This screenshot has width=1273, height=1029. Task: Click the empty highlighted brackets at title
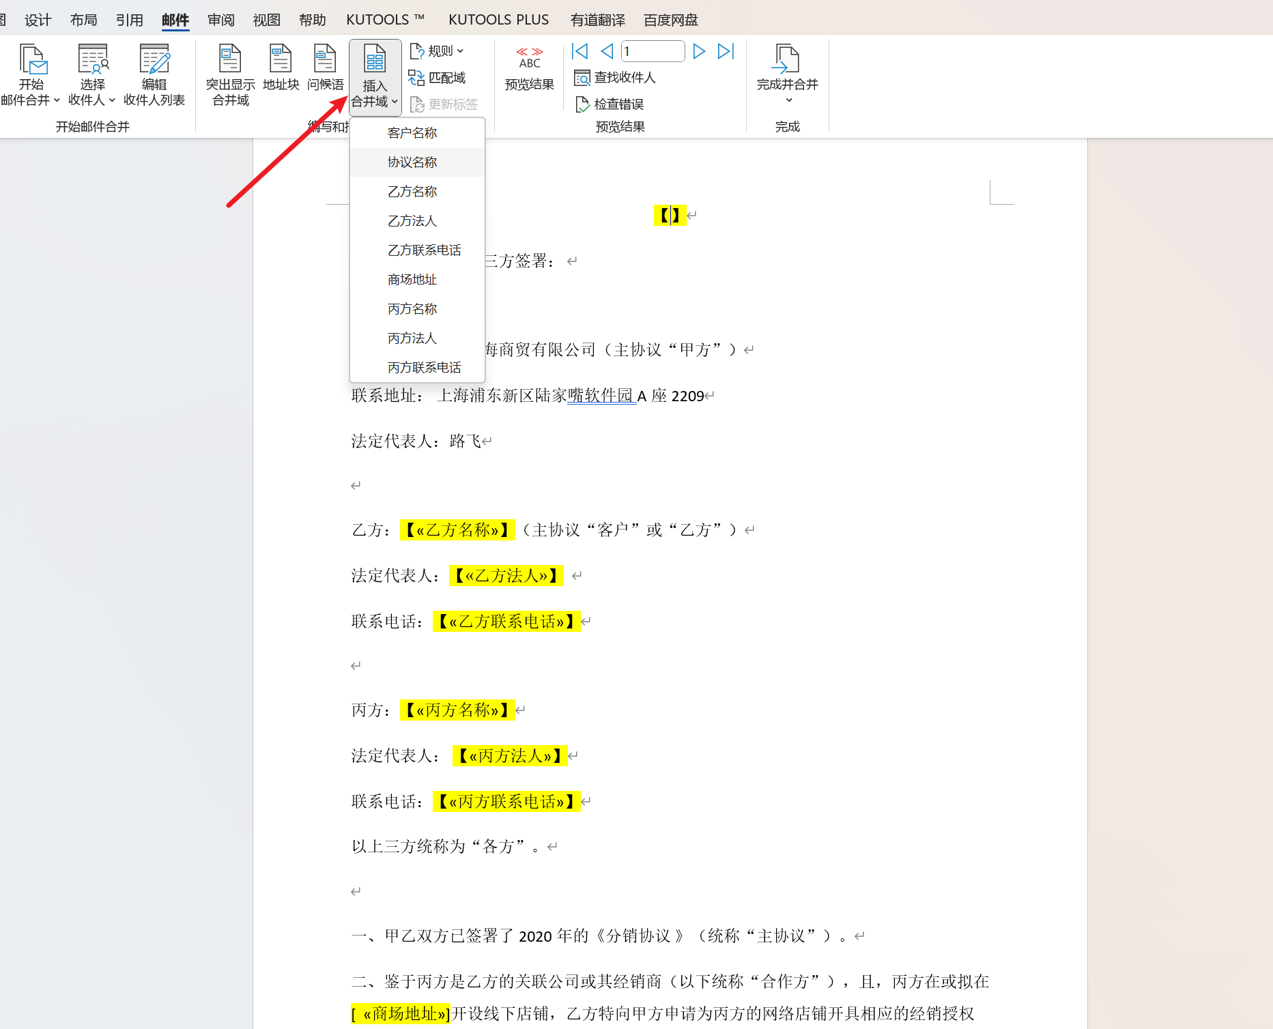[670, 216]
